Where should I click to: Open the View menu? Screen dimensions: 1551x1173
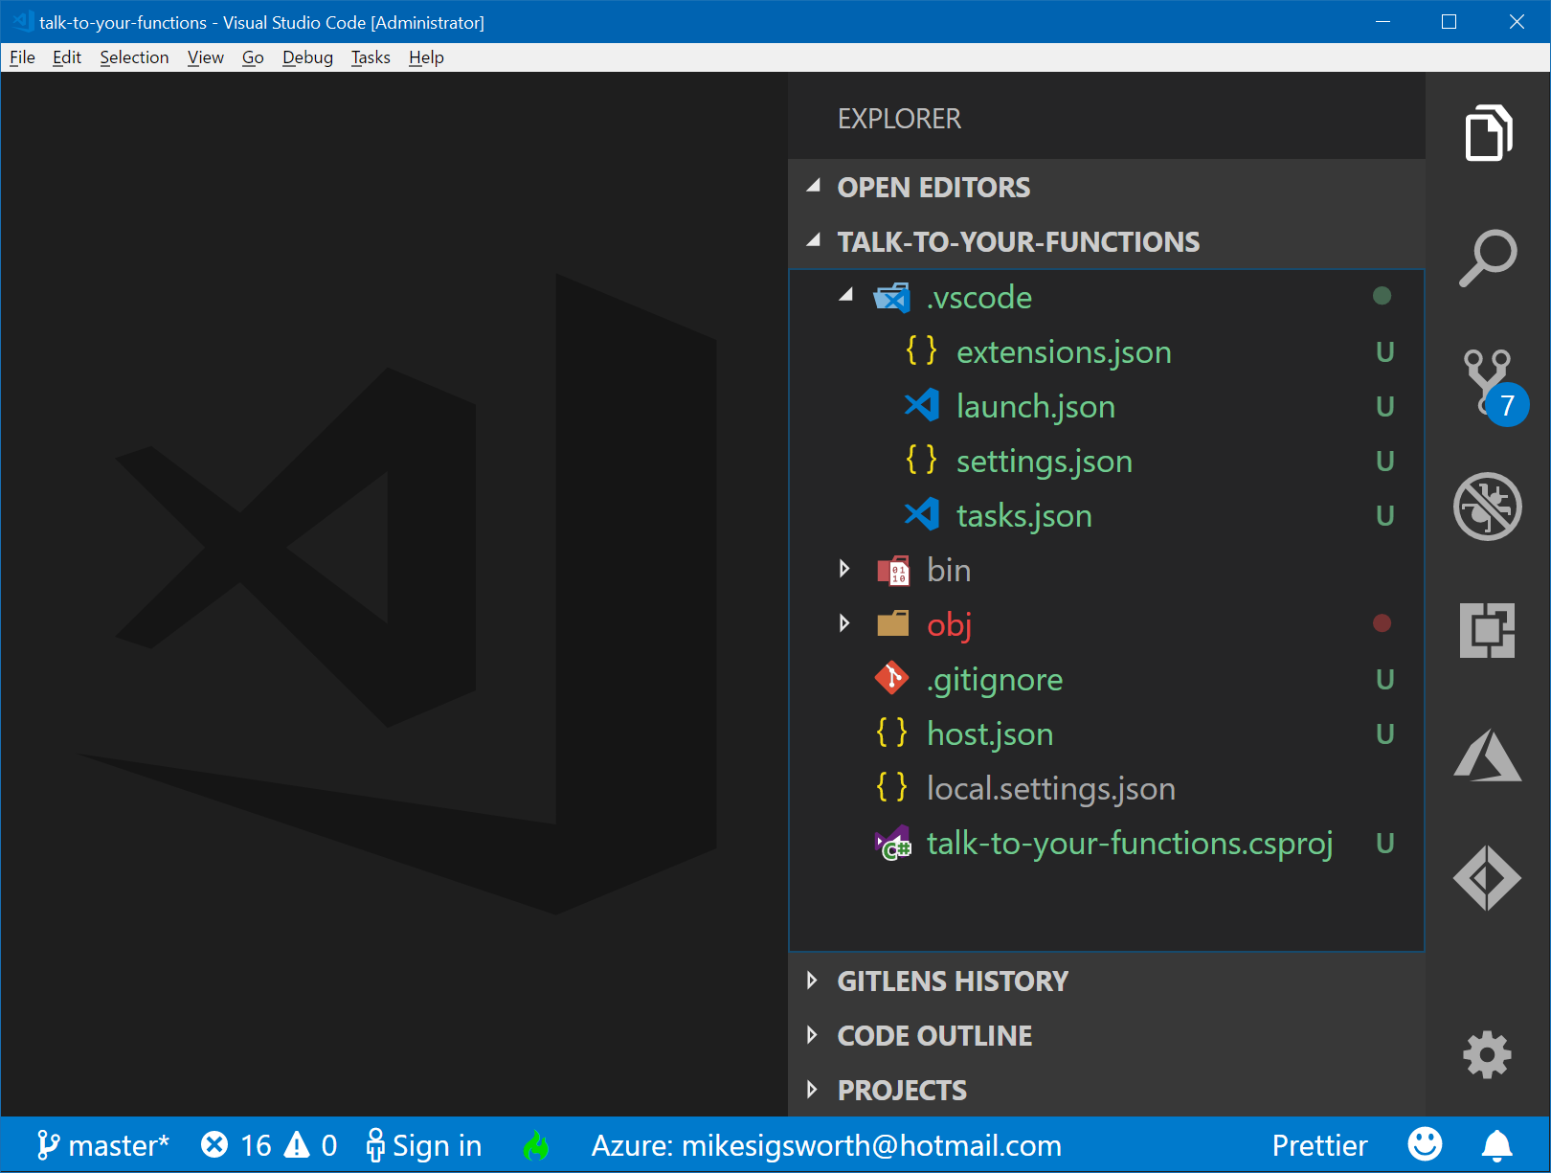tap(205, 57)
